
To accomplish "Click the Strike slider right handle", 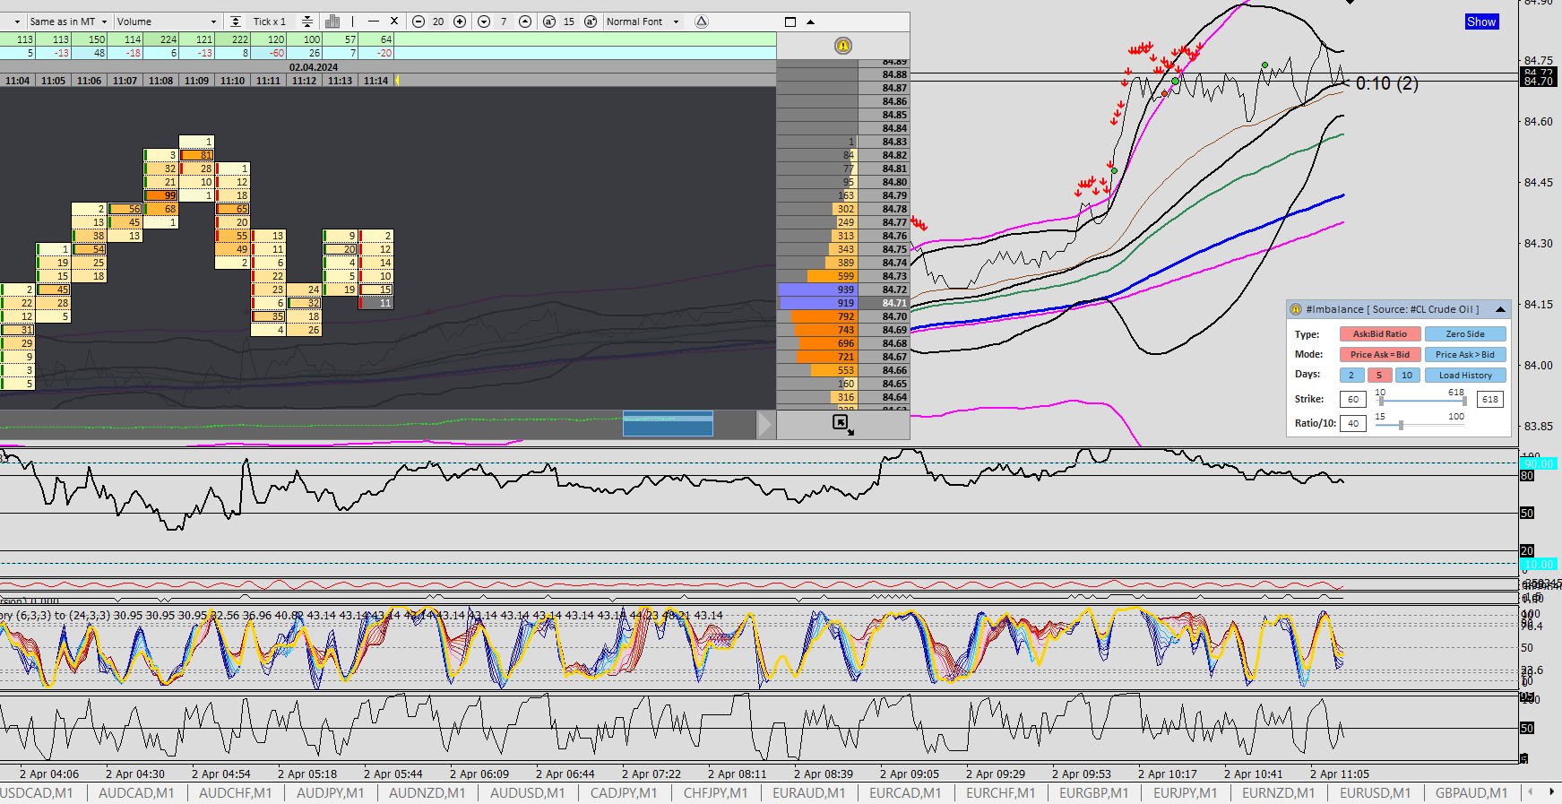I will pos(1464,401).
